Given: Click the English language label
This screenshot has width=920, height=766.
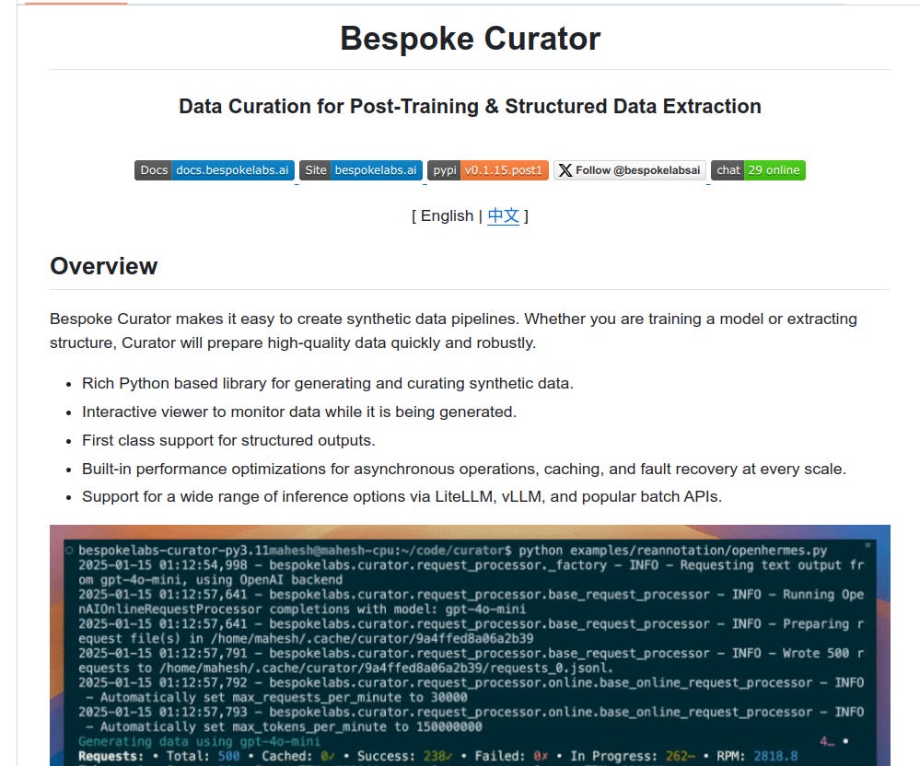Looking at the screenshot, I should [x=447, y=215].
